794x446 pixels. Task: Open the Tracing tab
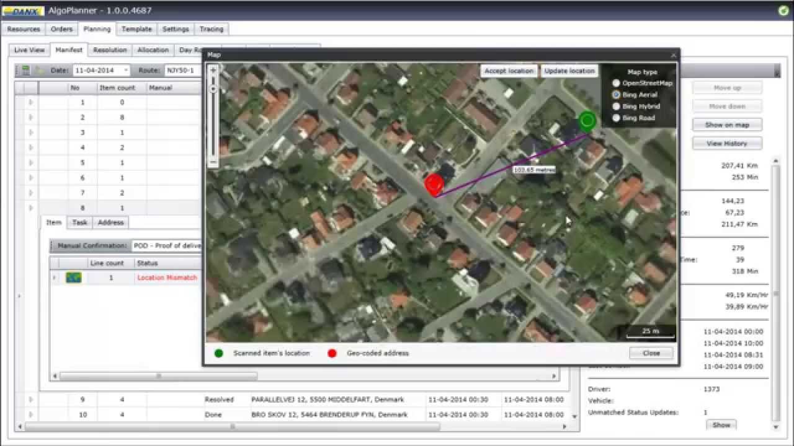click(212, 29)
